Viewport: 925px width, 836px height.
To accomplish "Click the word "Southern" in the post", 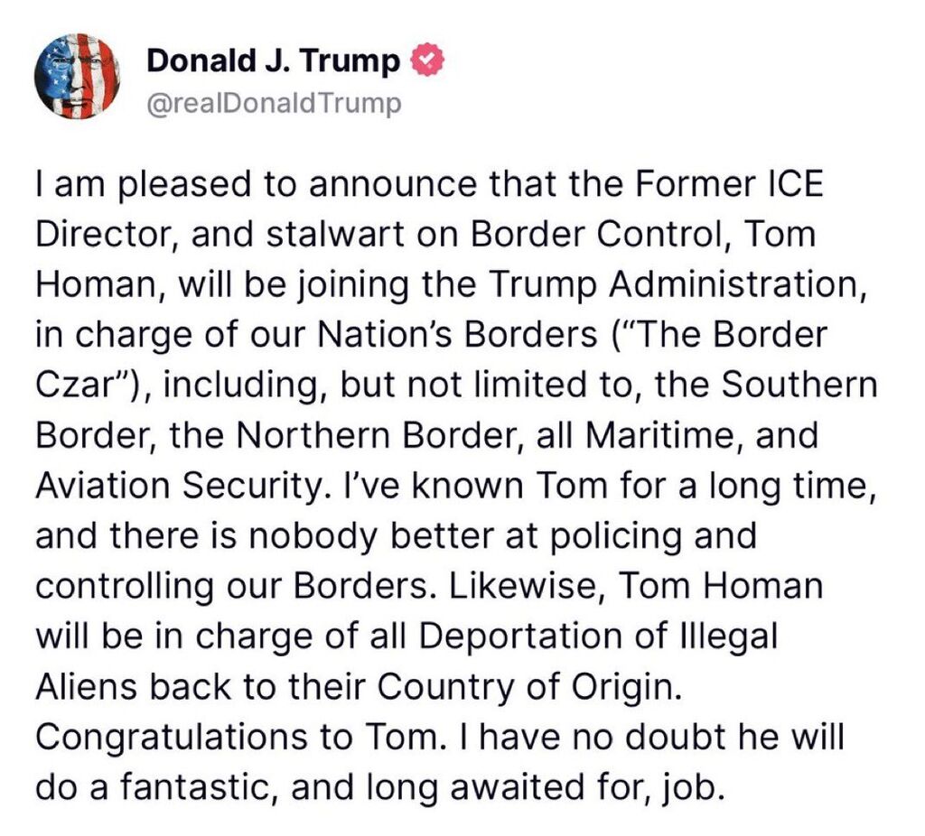I will [799, 385].
